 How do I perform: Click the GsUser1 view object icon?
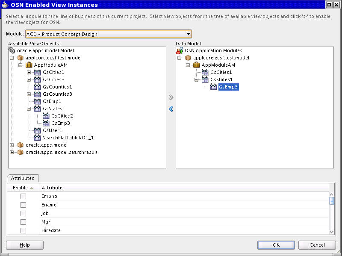37,130
